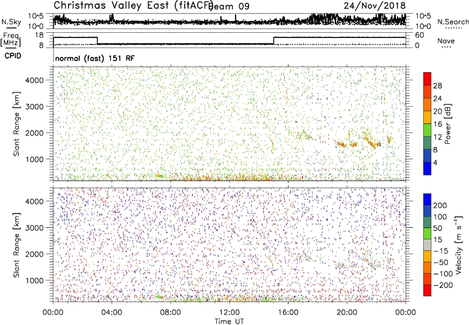Click the 'Nave' legend label
The width and height of the screenshot is (469, 325).
pos(446,41)
